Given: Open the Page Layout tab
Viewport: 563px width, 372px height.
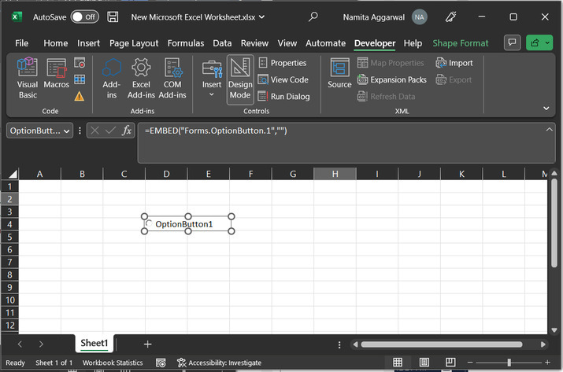Looking at the screenshot, I should click(x=134, y=43).
